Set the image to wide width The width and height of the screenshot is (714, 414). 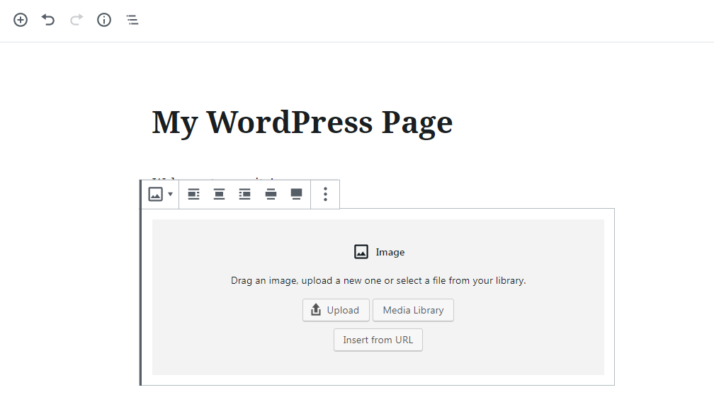270,194
